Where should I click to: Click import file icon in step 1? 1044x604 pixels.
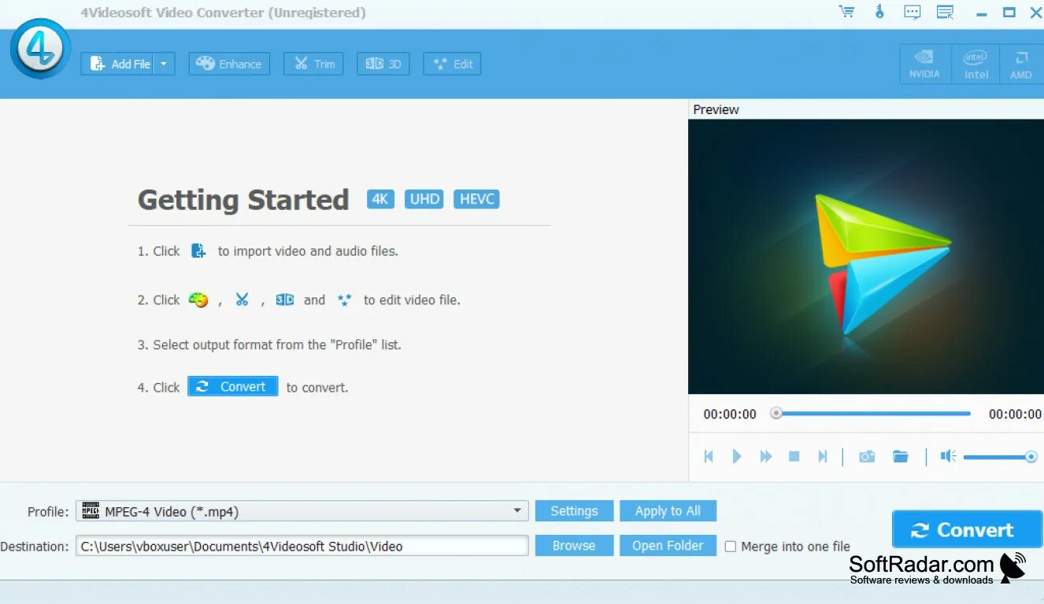click(x=199, y=251)
